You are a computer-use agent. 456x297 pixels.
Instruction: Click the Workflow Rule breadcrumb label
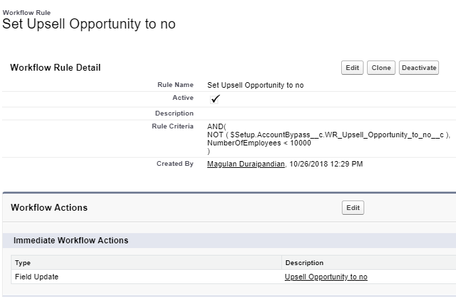[27, 13]
